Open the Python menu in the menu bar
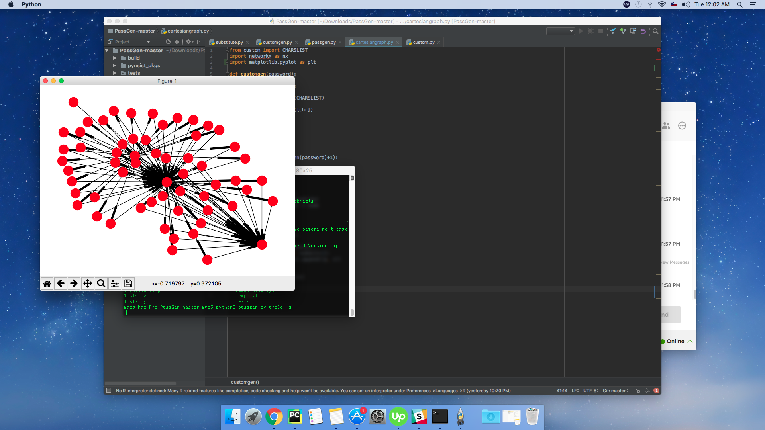 31,4
